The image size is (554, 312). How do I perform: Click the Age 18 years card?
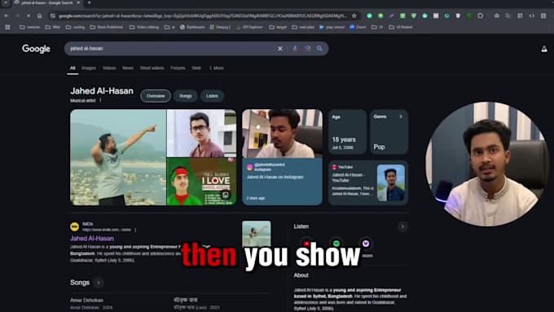[x=347, y=132]
